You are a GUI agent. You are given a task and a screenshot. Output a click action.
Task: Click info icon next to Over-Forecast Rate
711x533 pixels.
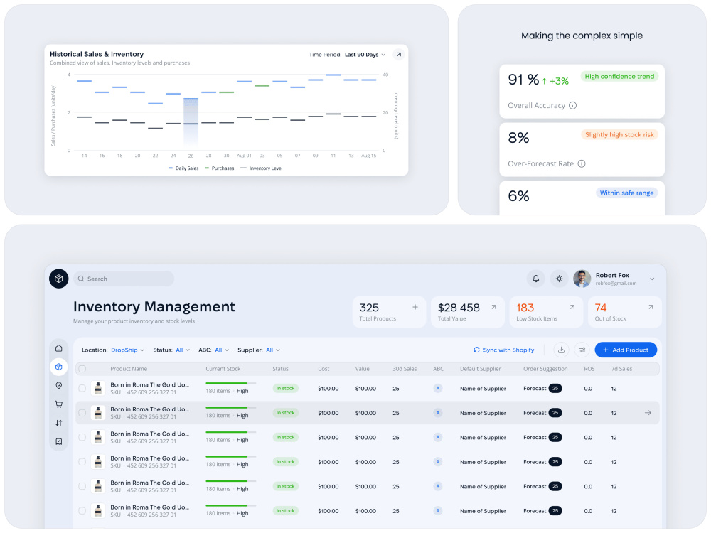coord(582,163)
